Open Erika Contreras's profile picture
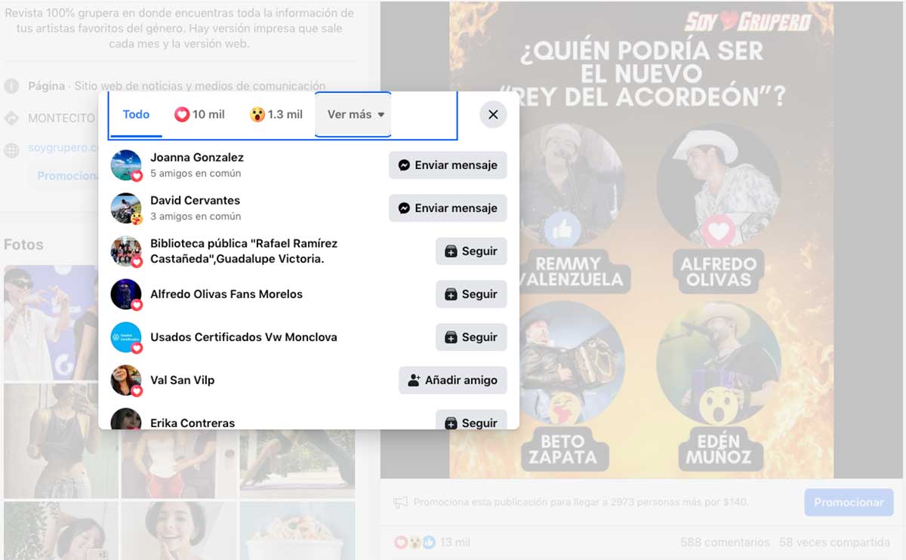Viewport: 906px width, 560px height. coord(126,419)
